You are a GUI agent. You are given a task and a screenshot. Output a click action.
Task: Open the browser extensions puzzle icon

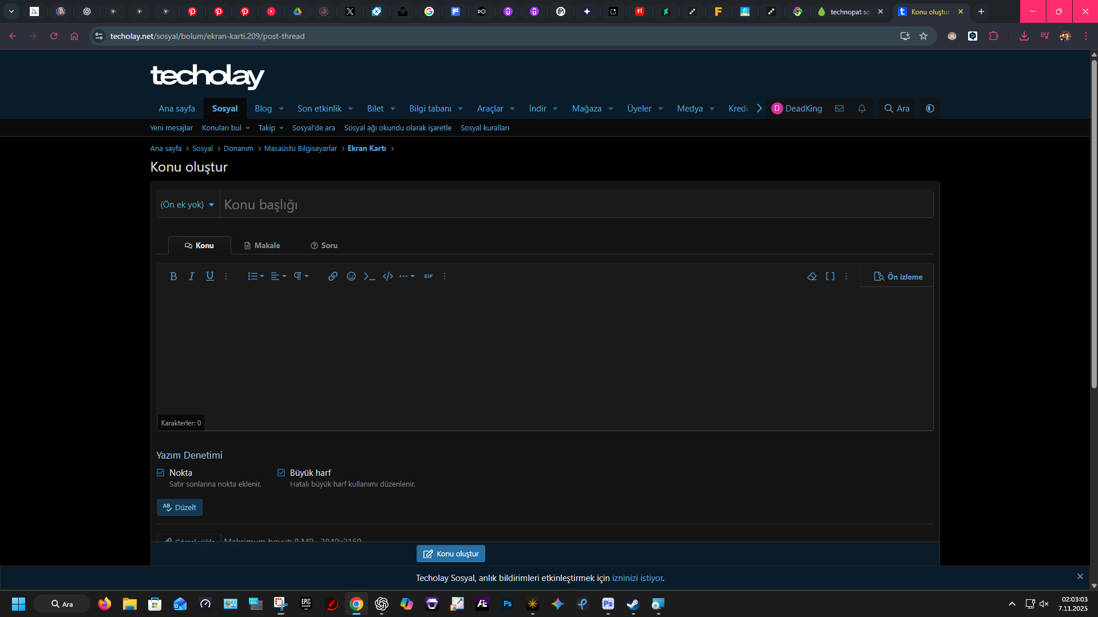(x=994, y=36)
